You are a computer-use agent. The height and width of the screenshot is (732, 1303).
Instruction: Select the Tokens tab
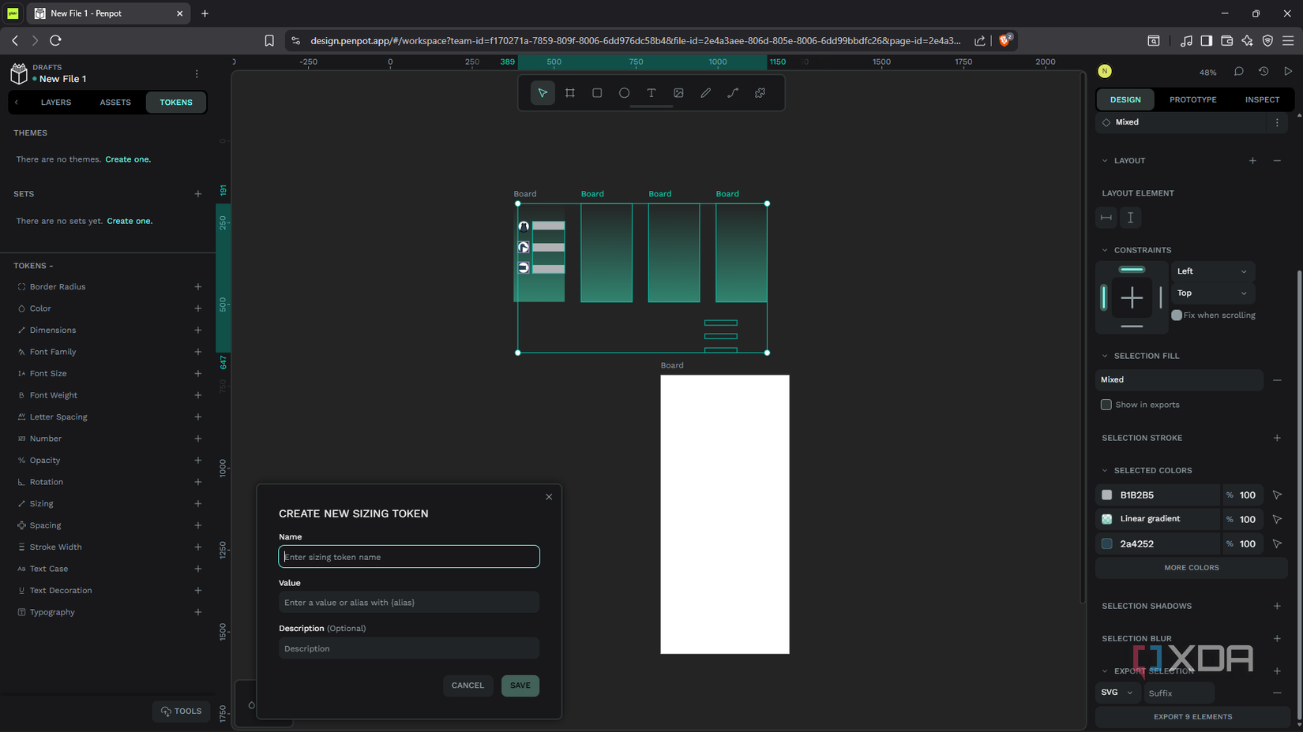coord(176,103)
